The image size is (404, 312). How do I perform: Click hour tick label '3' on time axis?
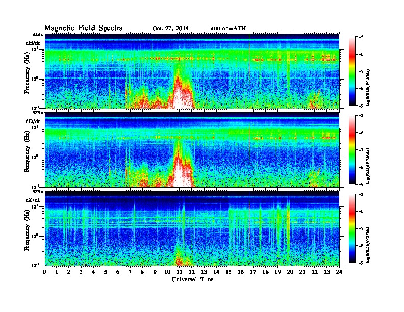click(x=81, y=272)
